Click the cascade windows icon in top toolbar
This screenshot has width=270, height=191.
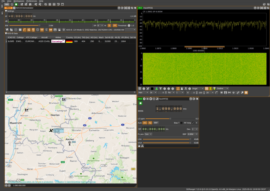(x=46, y=4)
